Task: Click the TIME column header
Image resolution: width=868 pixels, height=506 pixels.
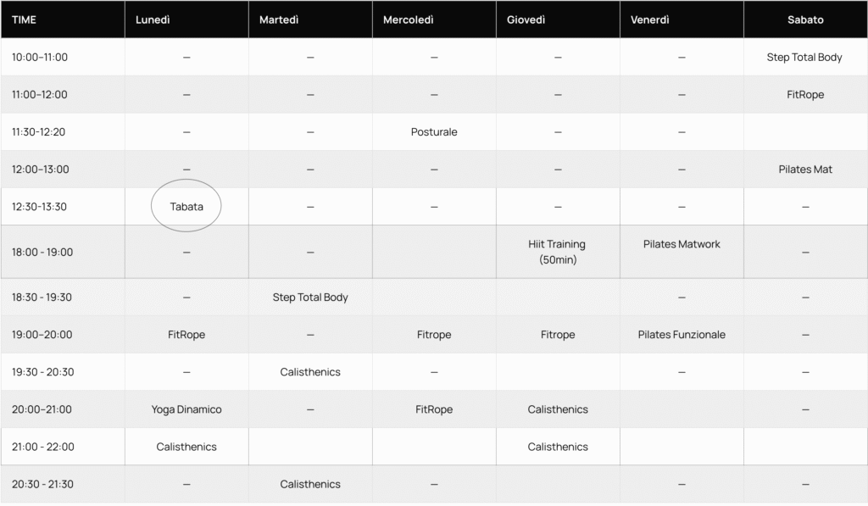Action: pos(24,19)
